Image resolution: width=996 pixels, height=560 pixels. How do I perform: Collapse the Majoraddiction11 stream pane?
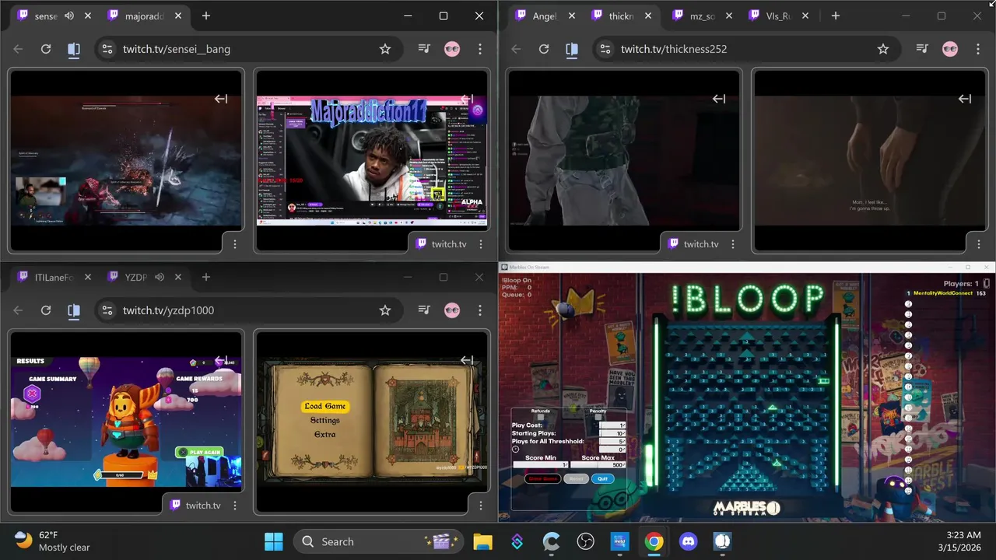click(467, 99)
